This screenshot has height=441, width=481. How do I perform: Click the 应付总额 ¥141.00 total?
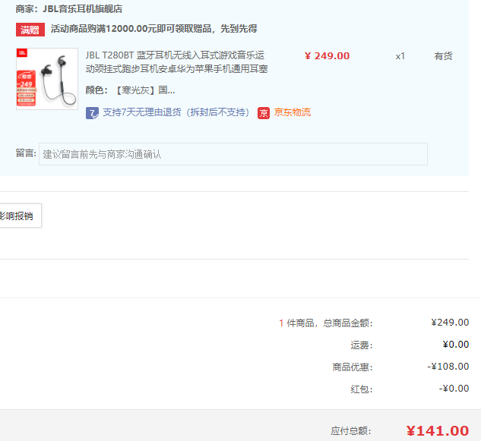[437, 431]
